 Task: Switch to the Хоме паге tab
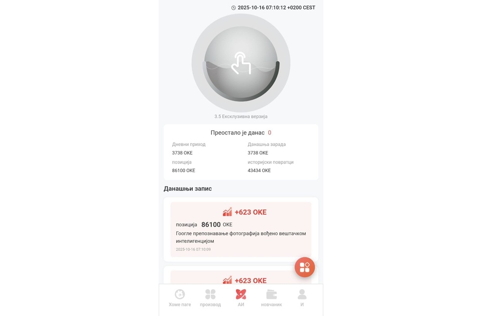pyautogui.click(x=180, y=304)
